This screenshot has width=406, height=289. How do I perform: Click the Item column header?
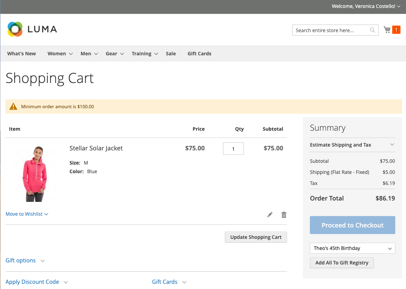point(15,129)
